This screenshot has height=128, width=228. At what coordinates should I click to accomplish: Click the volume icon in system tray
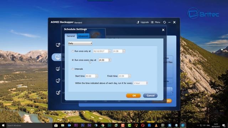click(x=204, y=126)
